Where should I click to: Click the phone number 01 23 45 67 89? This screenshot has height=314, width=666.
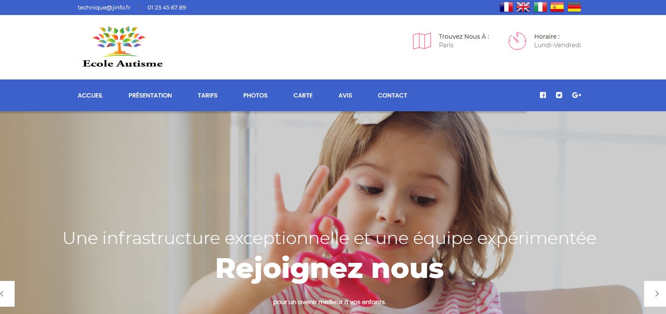coord(167,7)
